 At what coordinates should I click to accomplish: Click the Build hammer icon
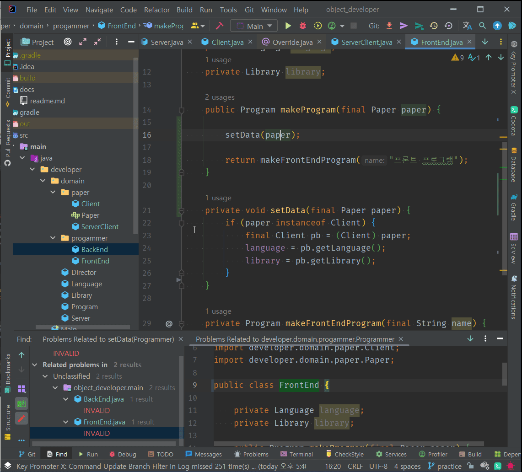pyautogui.click(x=220, y=26)
